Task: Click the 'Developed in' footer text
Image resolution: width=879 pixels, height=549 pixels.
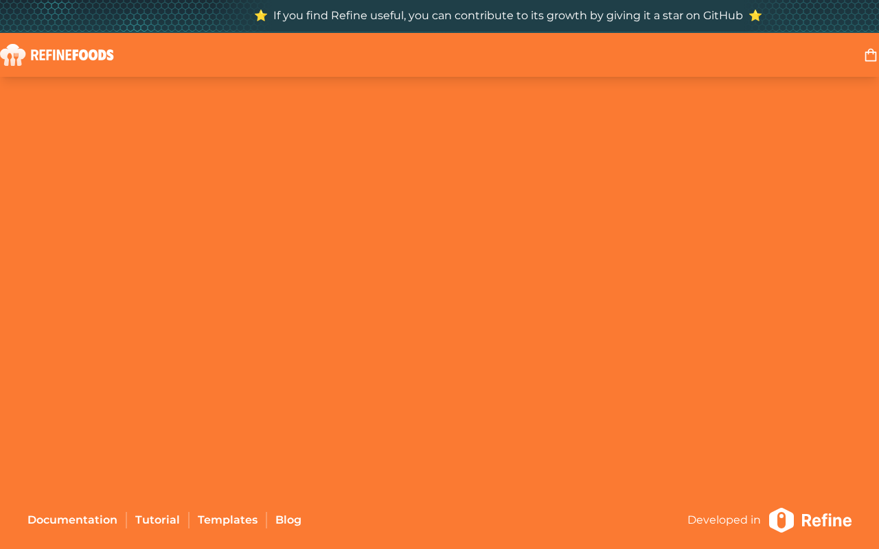Action: (x=724, y=520)
